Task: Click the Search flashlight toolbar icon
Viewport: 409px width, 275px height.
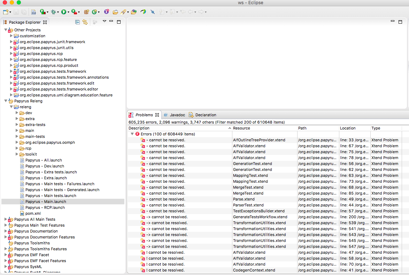Action: (x=123, y=12)
